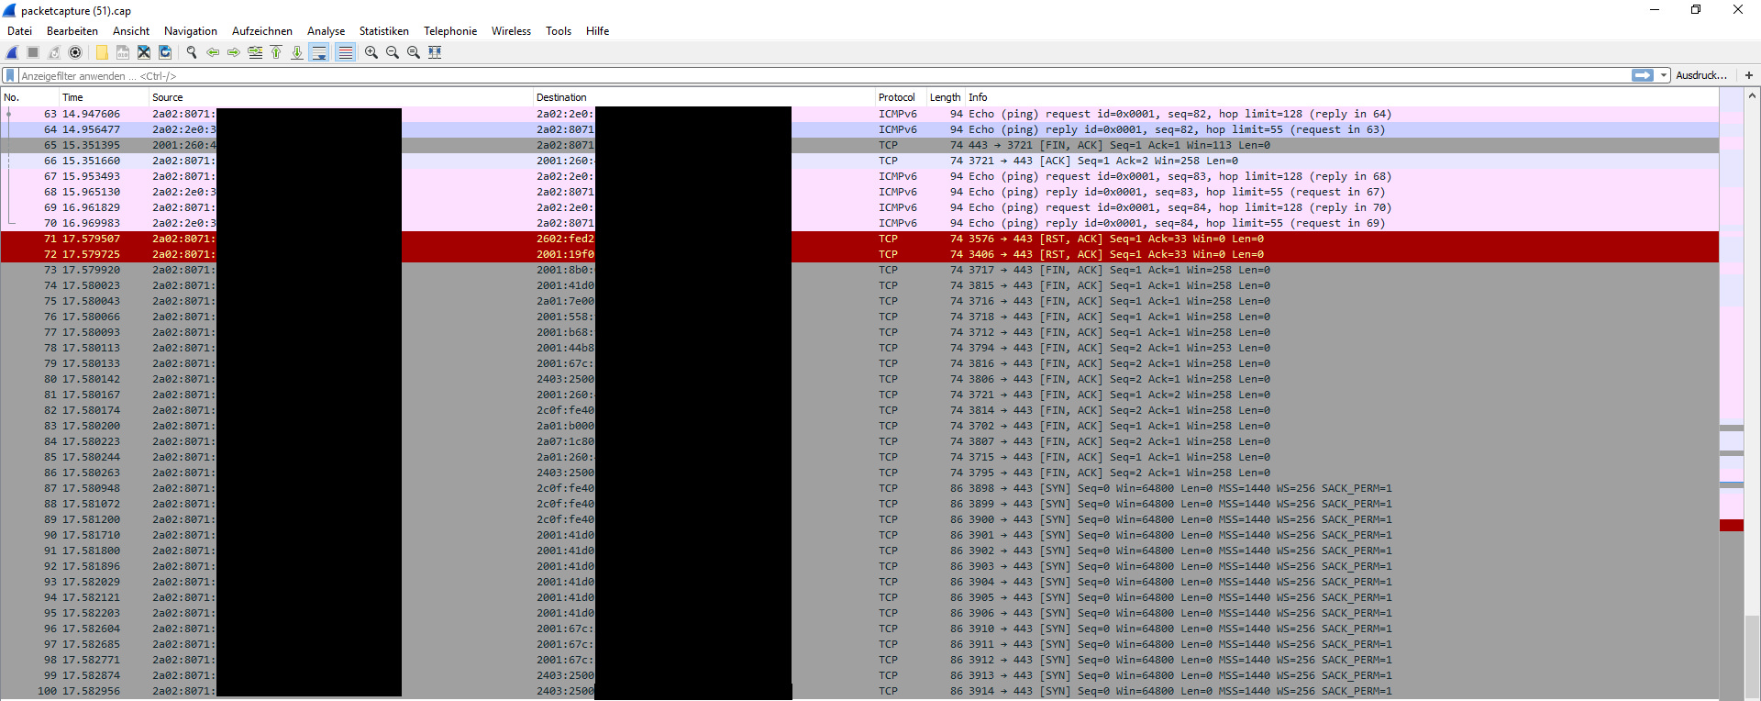This screenshot has width=1761, height=701.
Task: Toggle packet list colorization
Action: point(345,52)
